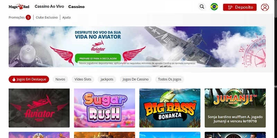Viewport: 277px width, 138px height.
Task: Select the Jackpots filter tab
Action: [107, 79]
